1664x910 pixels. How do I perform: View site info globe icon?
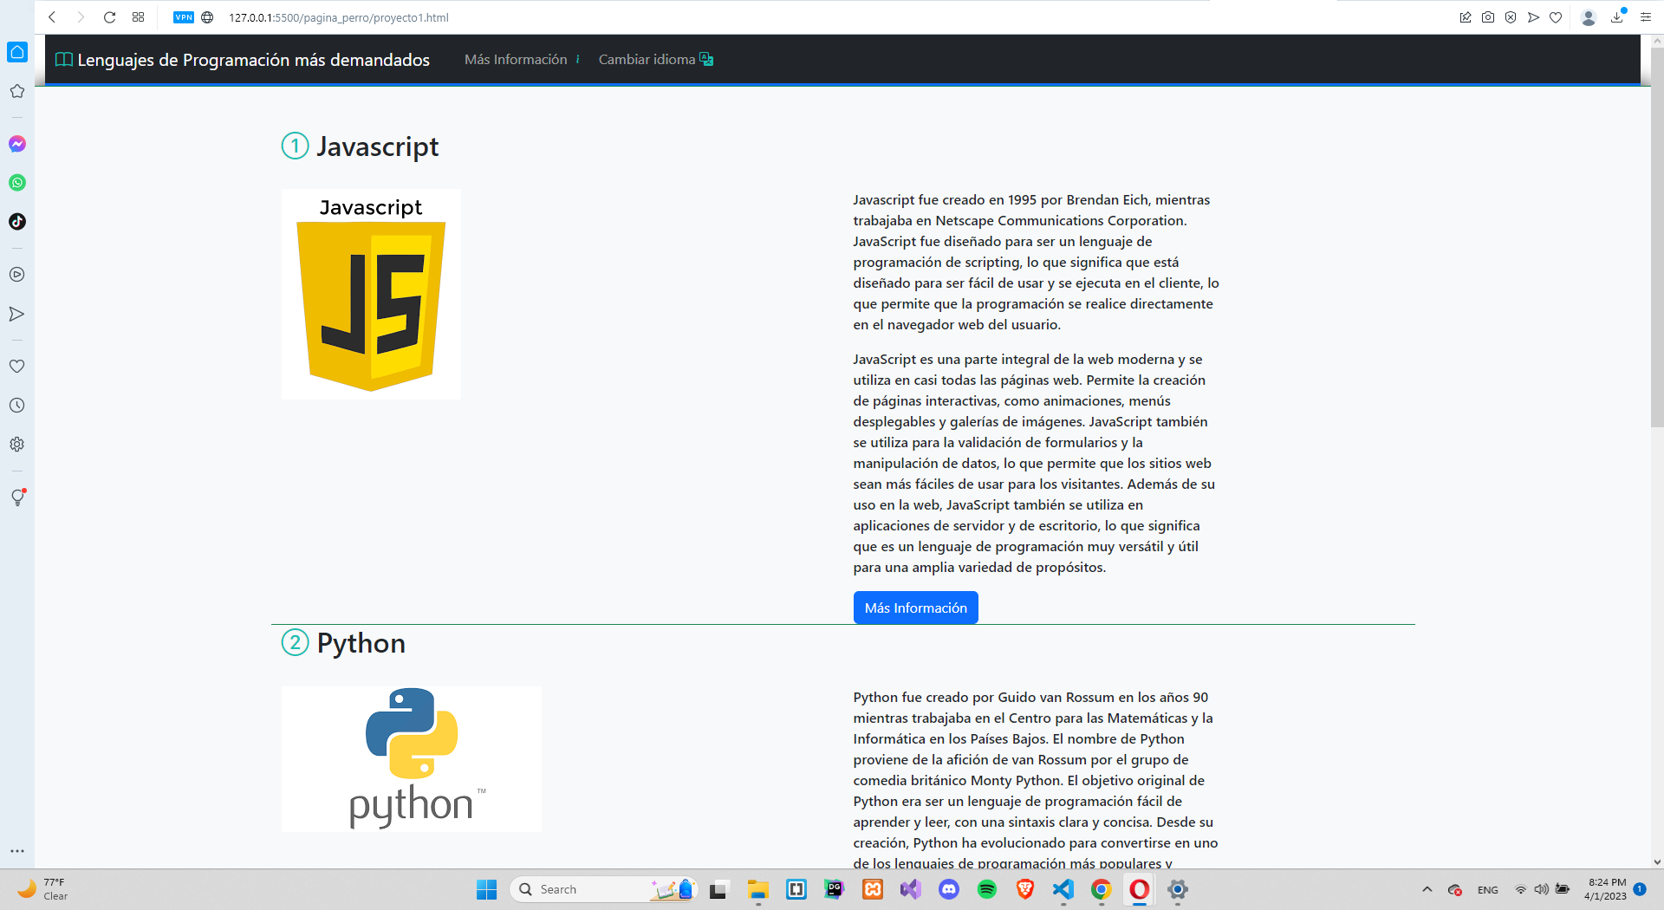click(x=207, y=17)
